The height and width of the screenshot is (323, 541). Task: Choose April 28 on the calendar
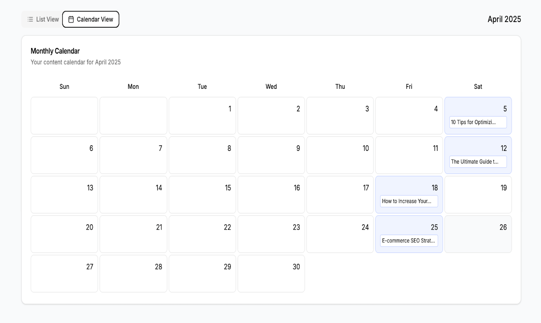coord(133,274)
